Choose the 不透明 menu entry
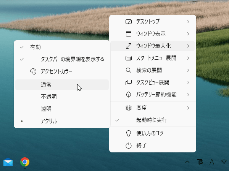This screenshot has height=171, width=229. click(x=49, y=97)
